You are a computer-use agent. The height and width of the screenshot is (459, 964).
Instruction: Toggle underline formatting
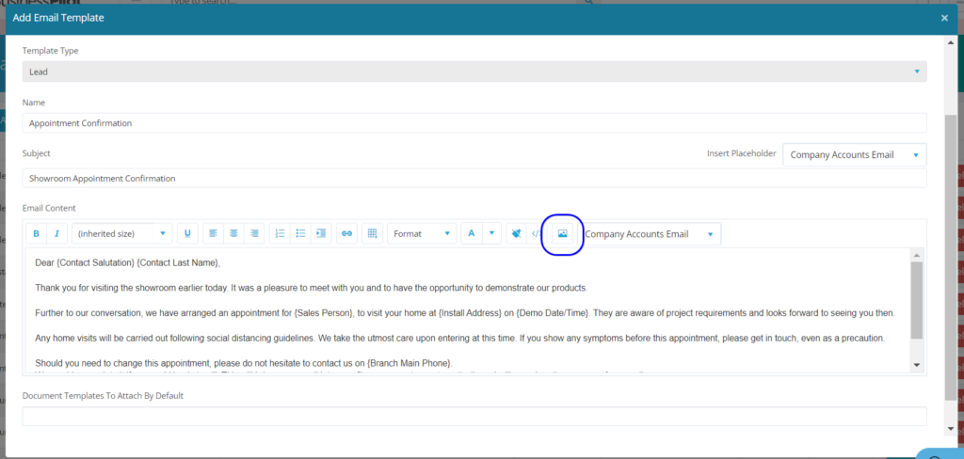tap(187, 233)
